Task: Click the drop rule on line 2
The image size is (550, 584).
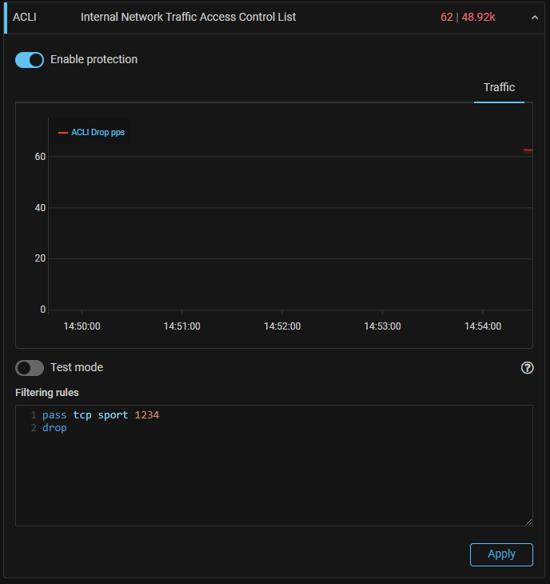Action: (x=54, y=428)
